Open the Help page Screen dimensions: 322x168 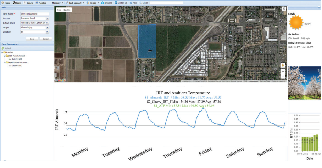[x=133, y=3]
